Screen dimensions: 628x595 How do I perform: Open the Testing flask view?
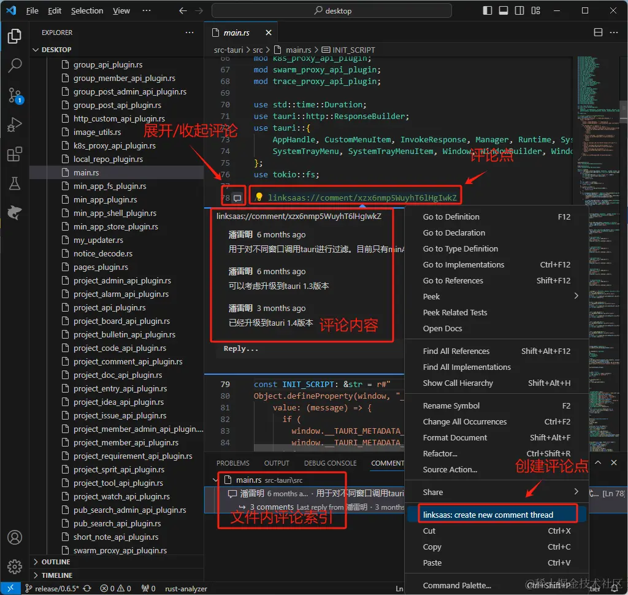pos(15,183)
